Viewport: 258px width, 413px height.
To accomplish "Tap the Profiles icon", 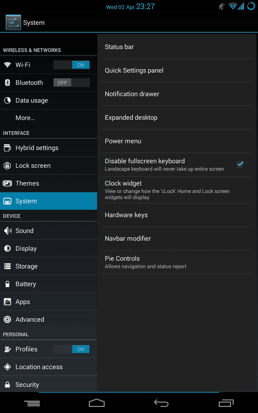I will coord(7,349).
